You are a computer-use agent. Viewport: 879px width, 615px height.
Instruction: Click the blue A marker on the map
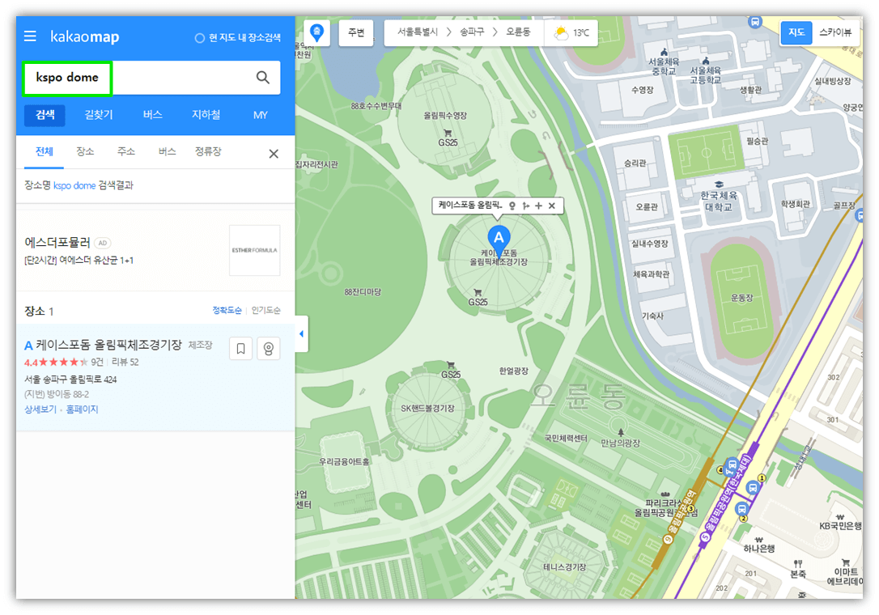pos(499,239)
